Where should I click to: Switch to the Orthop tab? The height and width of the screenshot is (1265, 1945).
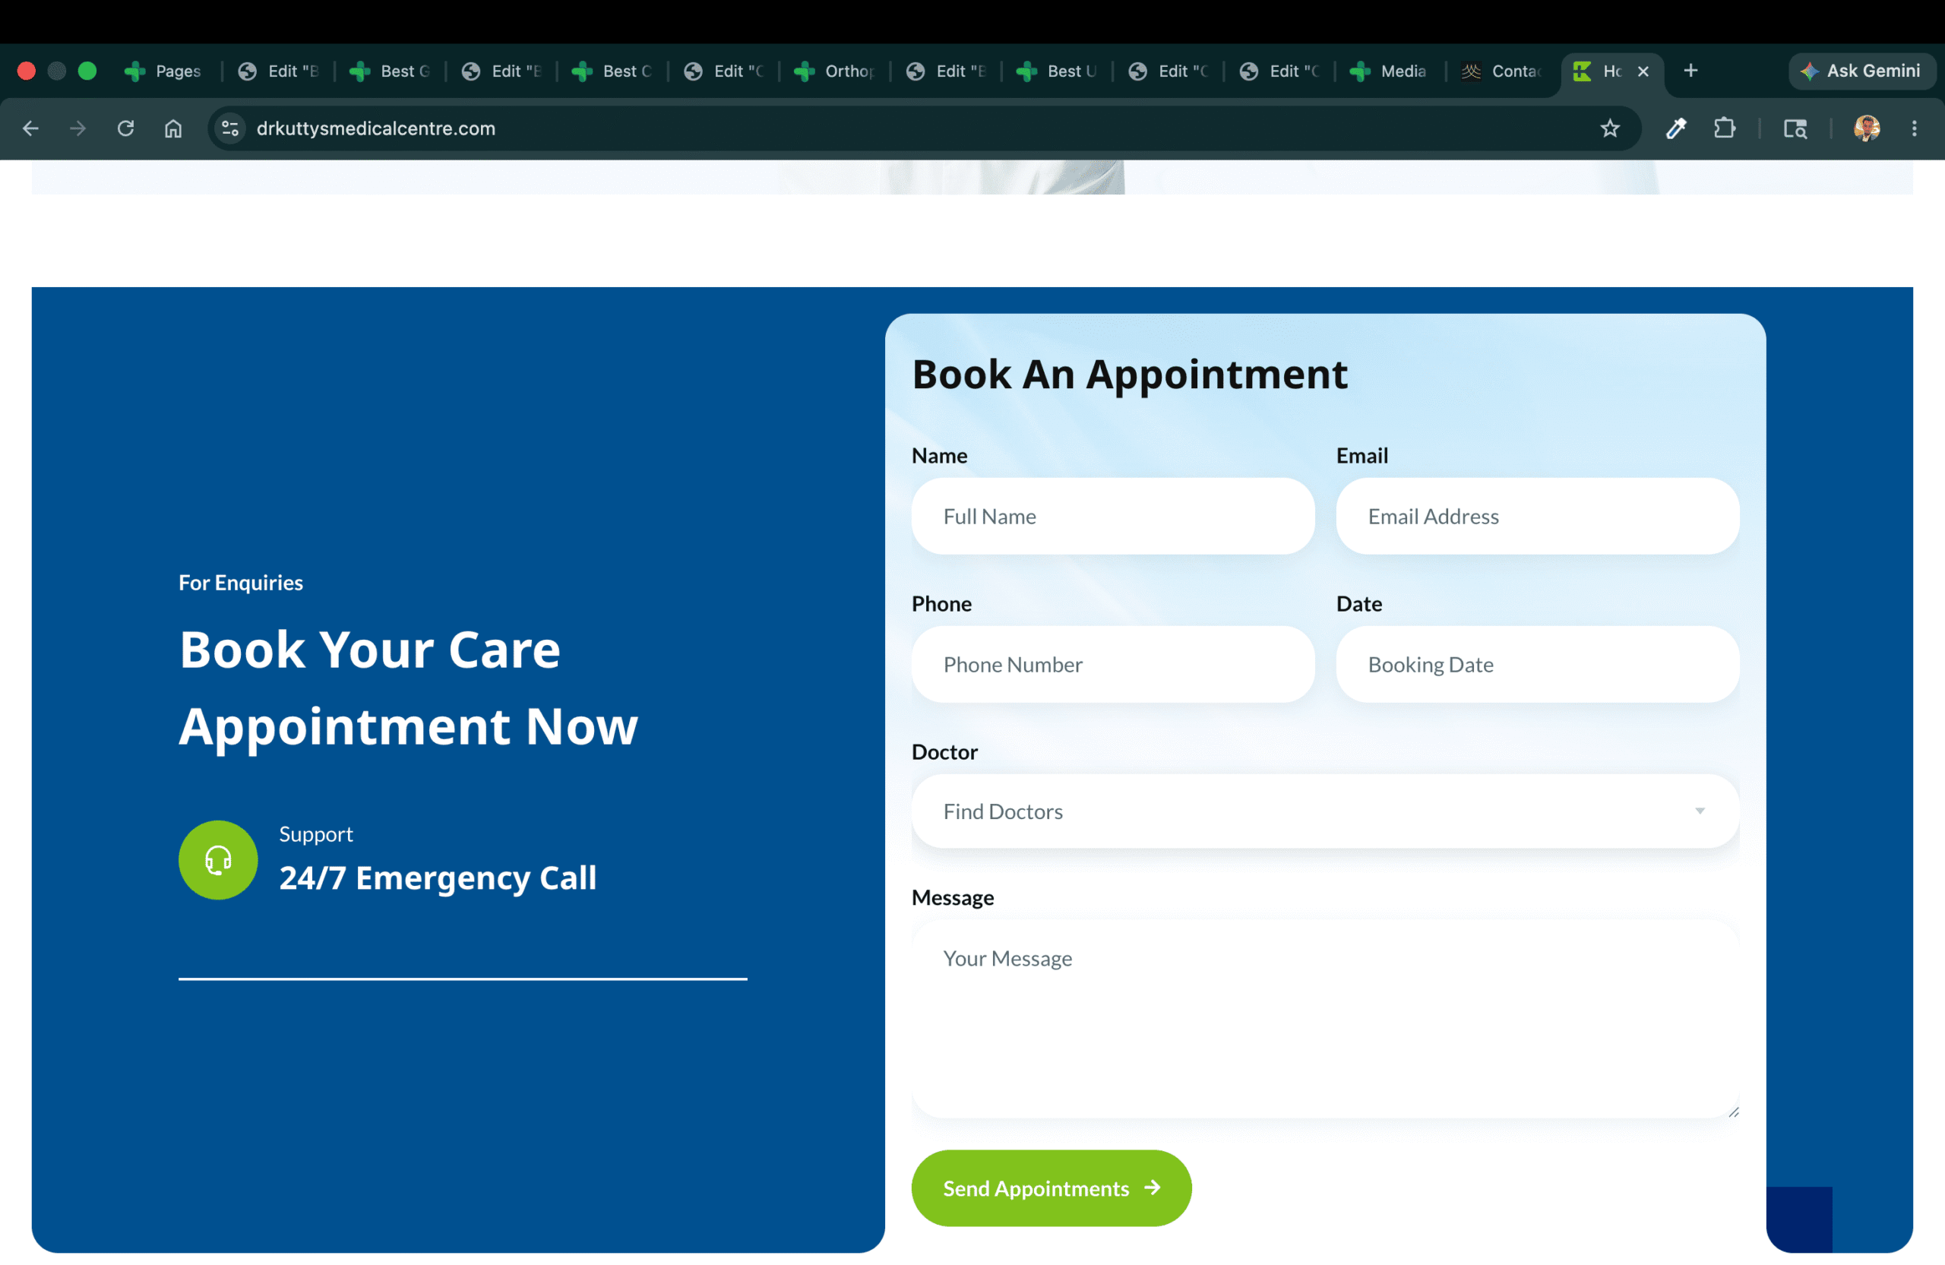coord(835,71)
